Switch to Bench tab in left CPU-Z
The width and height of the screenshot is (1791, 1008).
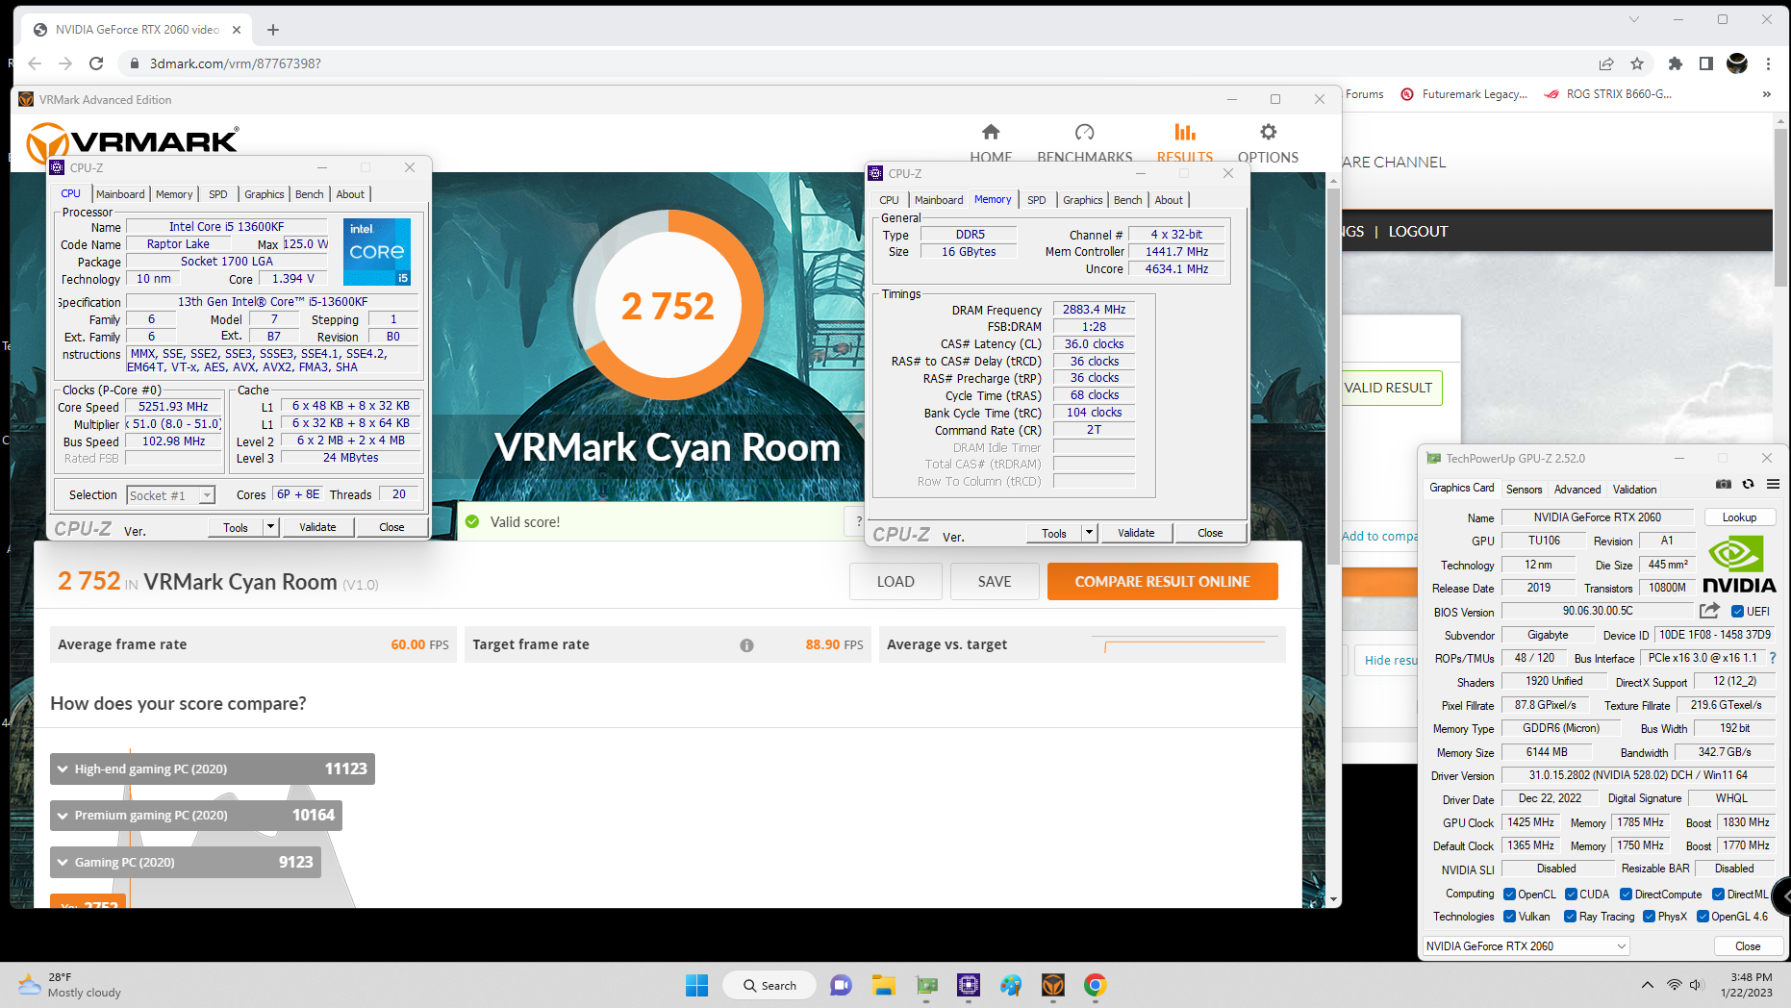tap(309, 194)
